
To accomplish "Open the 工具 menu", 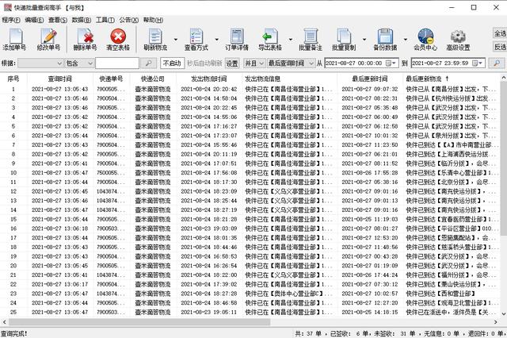I will [x=105, y=18].
